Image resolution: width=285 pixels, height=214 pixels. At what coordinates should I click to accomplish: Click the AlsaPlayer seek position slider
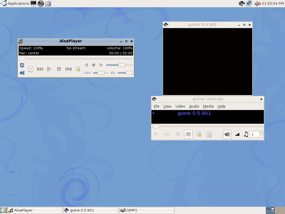76,59
